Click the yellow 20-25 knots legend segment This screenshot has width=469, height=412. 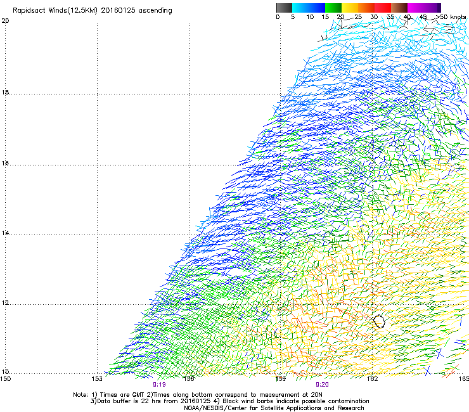click(x=350, y=8)
